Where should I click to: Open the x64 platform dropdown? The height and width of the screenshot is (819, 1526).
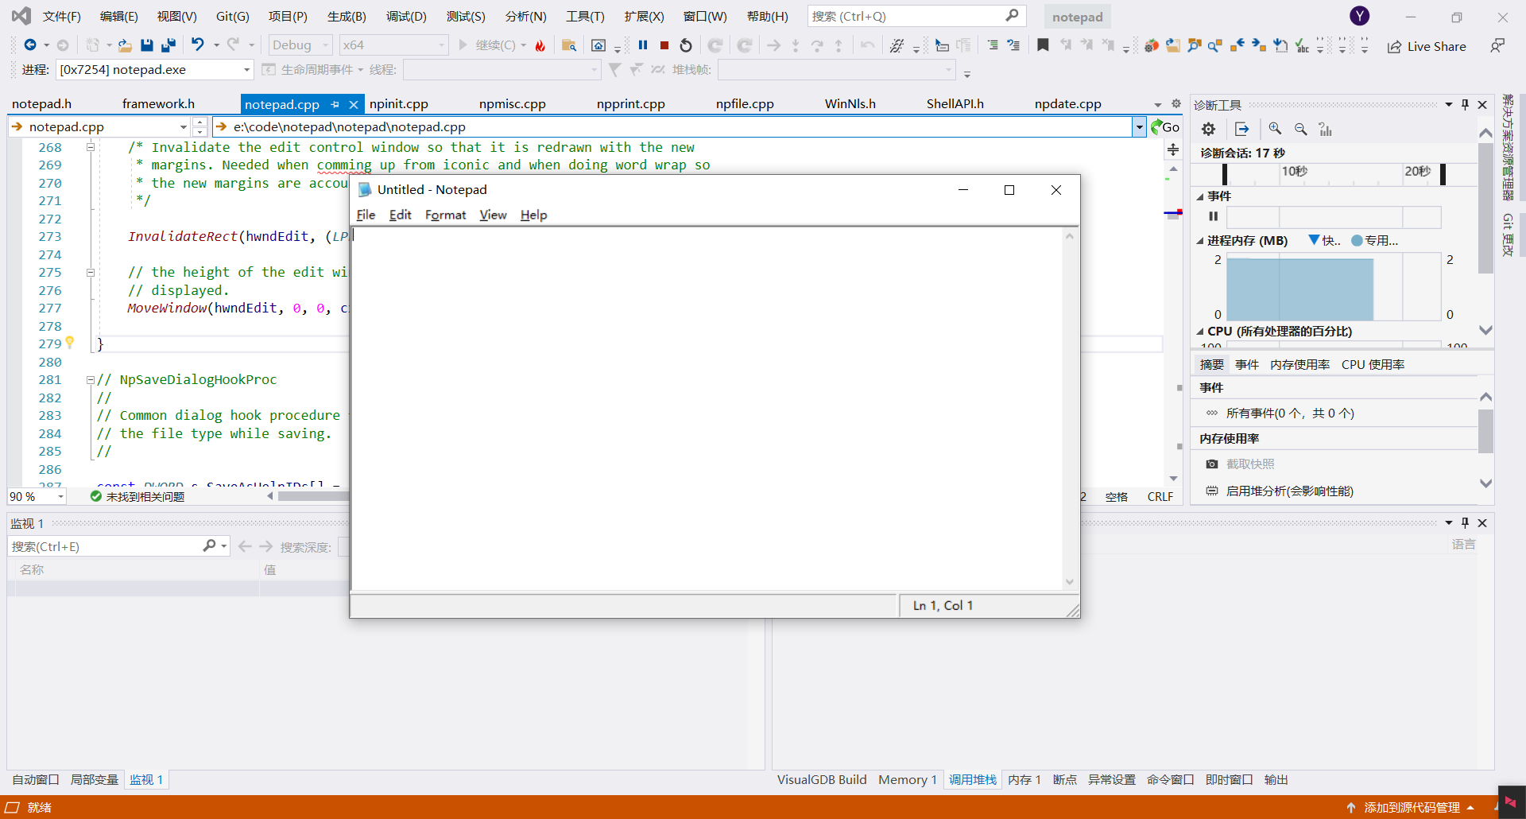click(x=442, y=45)
